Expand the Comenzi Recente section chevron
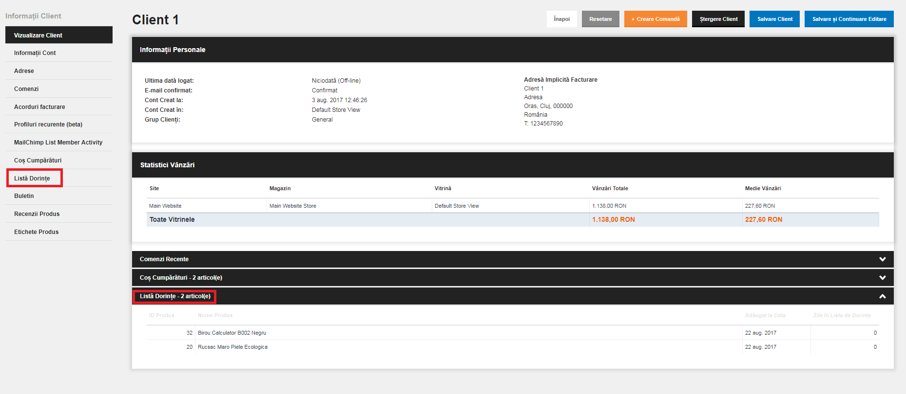Screen dimensions: 906x394 [x=882, y=259]
